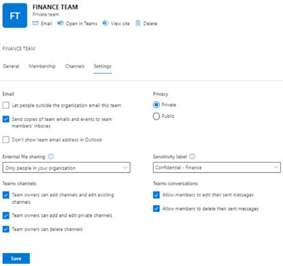This screenshot has width=283, height=266.
Task: Select the Public privacy option
Action: [157, 116]
